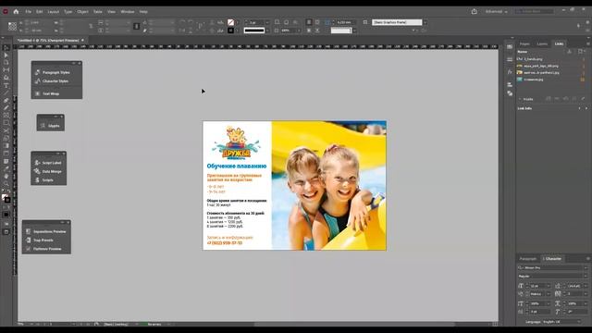Open the Basic Graphics Frame object style dropdown
Screen dimensions: 592x333
[x=425, y=22]
